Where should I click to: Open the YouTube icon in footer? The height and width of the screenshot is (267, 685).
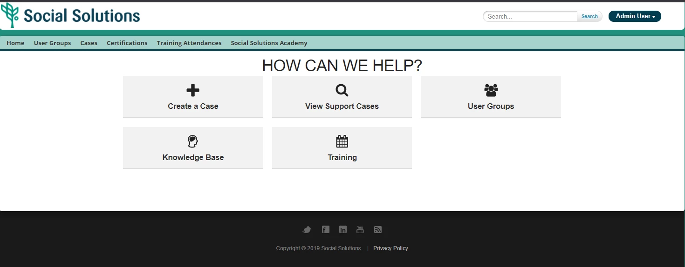pyautogui.click(x=360, y=229)
